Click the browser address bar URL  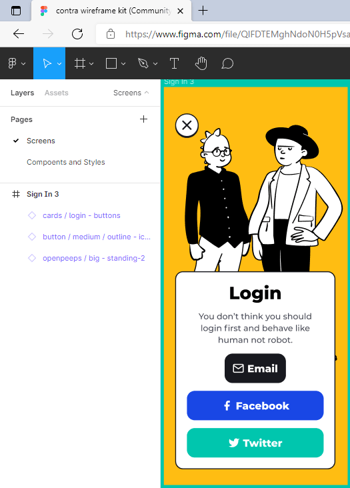[x=237, y=34]
